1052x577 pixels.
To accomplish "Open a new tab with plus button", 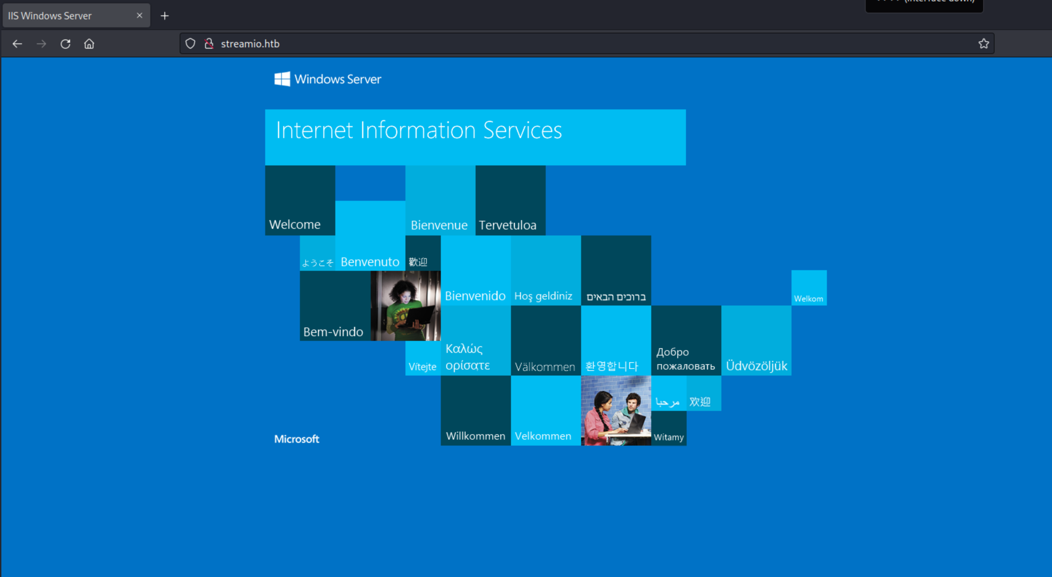I will click(x=165, y=16).
